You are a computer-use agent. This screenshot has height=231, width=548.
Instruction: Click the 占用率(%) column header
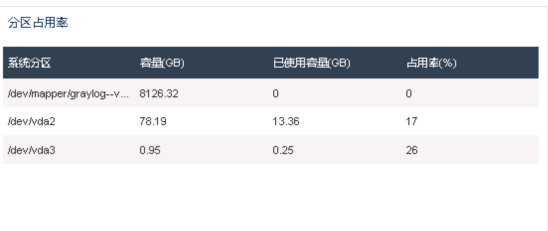[x=431, y=63]
